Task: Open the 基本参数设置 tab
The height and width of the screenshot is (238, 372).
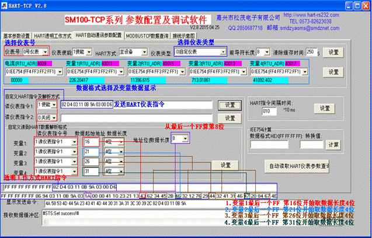Action: click(16, 36)
